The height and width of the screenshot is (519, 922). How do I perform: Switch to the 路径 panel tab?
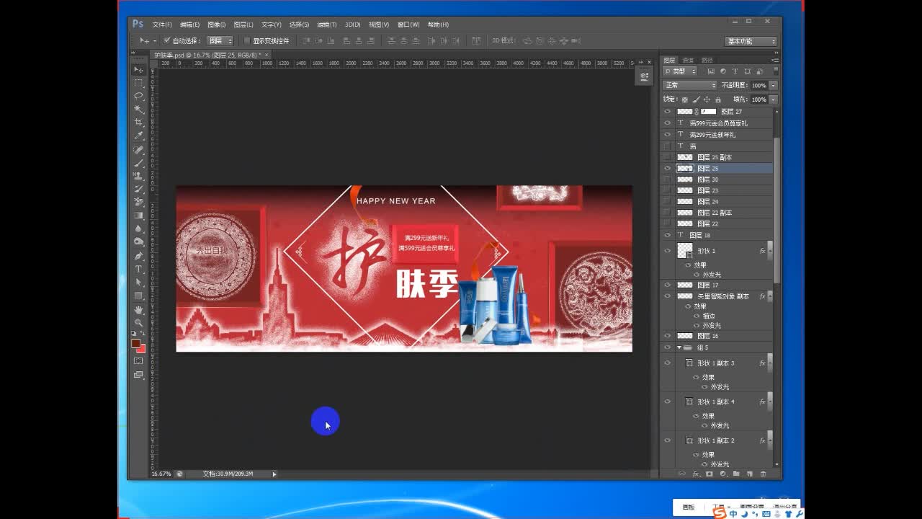tap(707, 60)
